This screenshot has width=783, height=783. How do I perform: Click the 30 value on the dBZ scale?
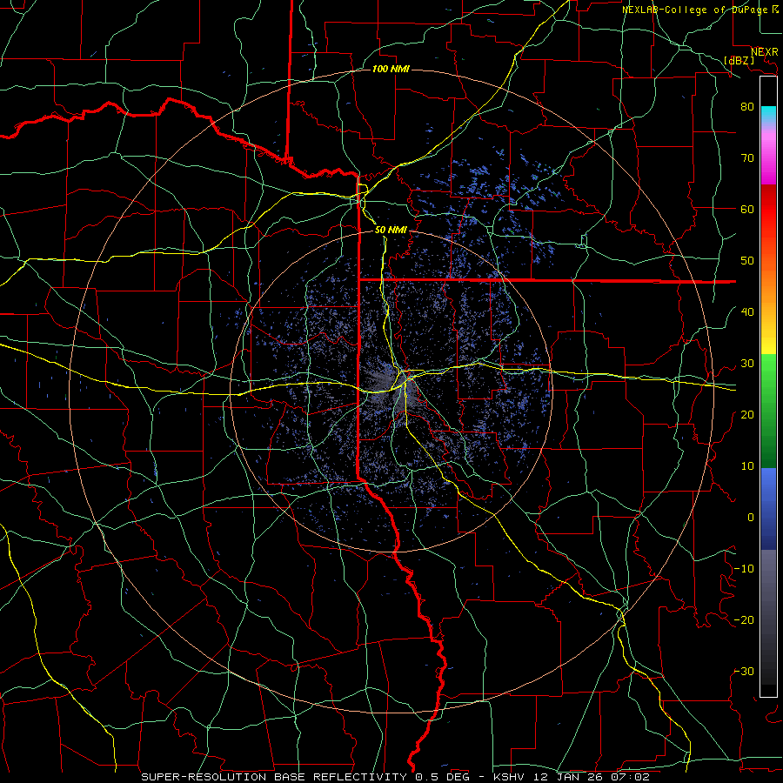pyautogui.click(x=747, y=363)
